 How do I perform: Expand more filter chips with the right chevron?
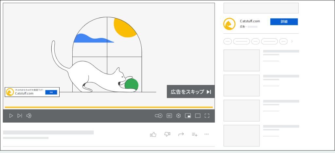(292, 42)
